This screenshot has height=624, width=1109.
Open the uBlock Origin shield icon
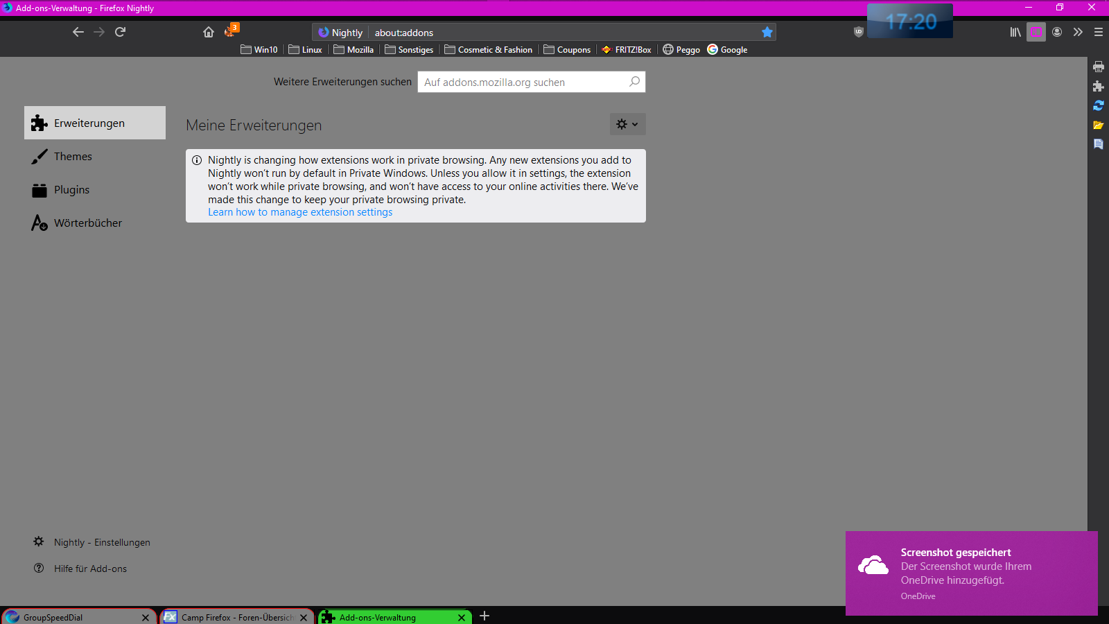859,32
